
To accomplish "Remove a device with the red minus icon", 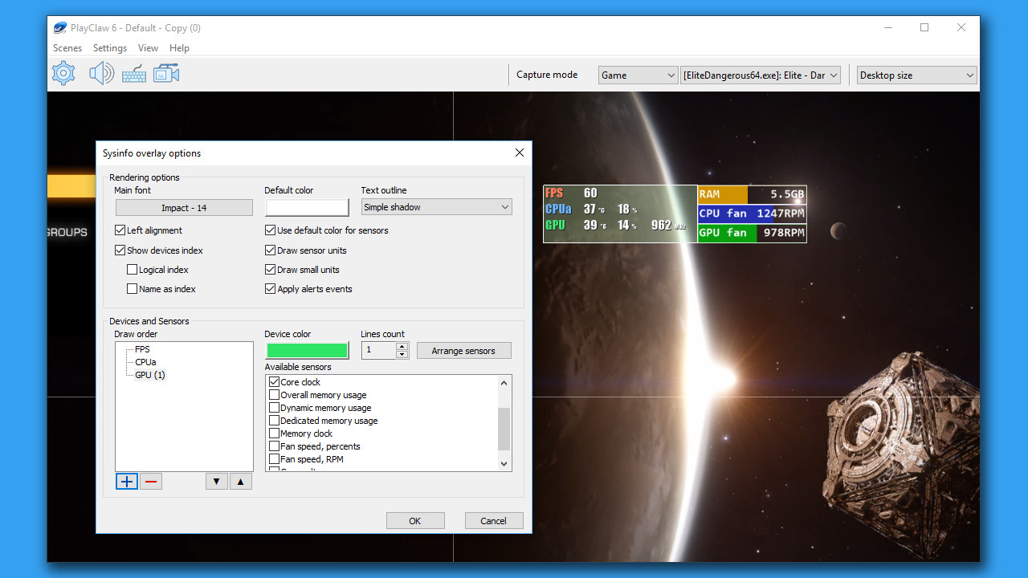I will (x=150, y=481).
